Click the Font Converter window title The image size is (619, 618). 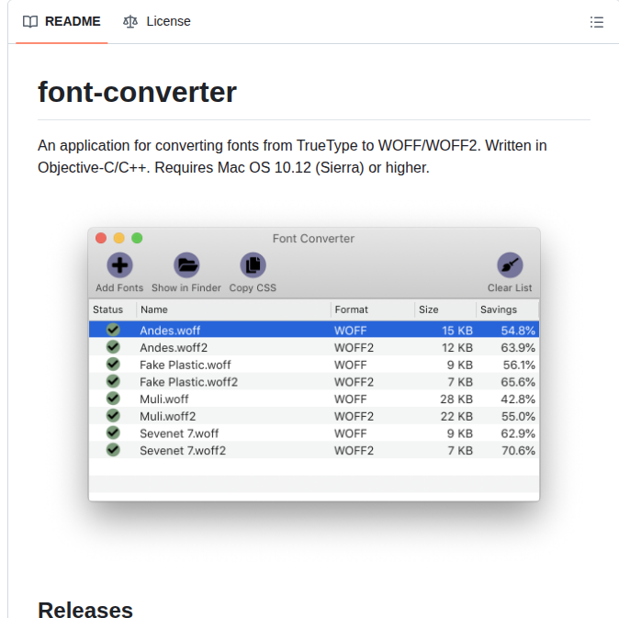tap(313, 239)
